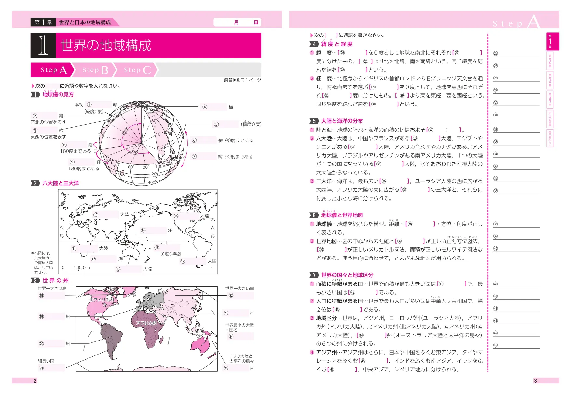
Task: Click the pink bullet ② before 六大陸
Action: tap(312, 138)
